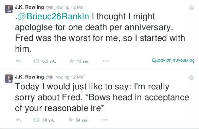Favorite the tweet with 54 χιλ. stars
Image resolution: width=199 pixels, height=129 pixels.
click(x=71, y=120)
